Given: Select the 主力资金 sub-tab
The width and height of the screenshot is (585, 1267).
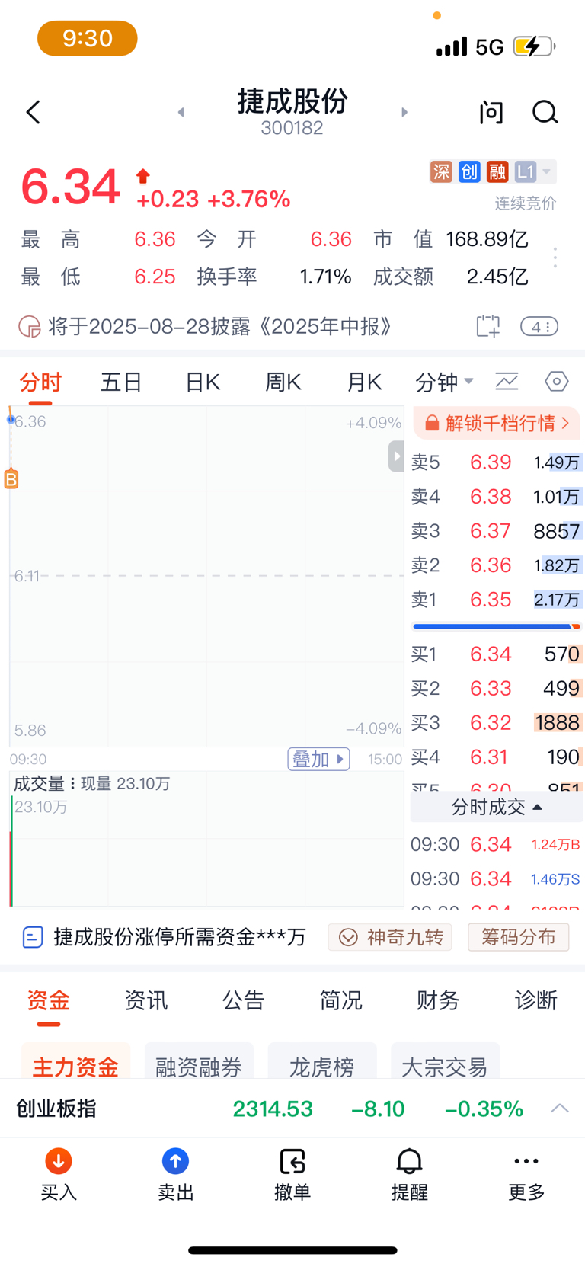Looking at the screenshot, I should click(75, 1062).
